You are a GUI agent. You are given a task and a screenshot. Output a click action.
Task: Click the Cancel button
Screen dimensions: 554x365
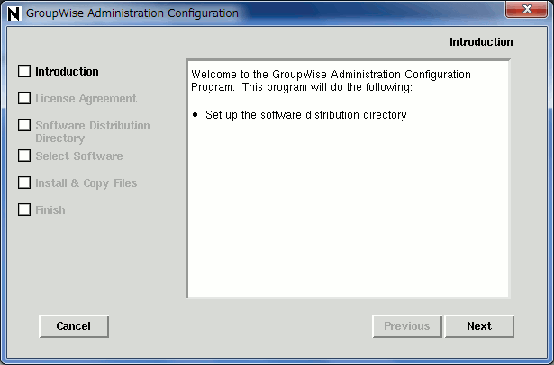[x=74, y=326]
